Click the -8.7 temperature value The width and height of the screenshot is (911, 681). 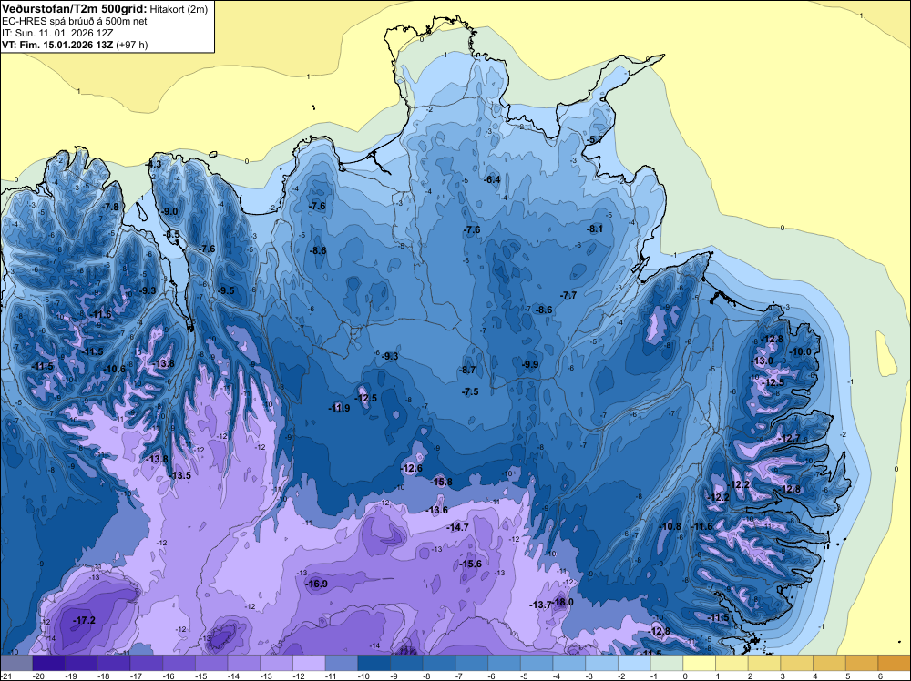pos(467,370)
